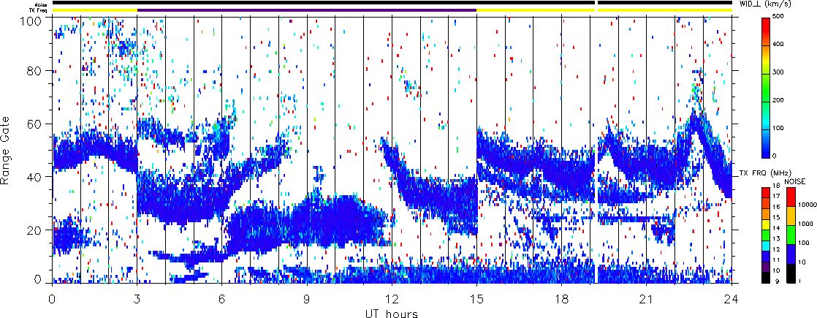Click the x-axis tick label 15 under the plot
Screen dimensions: 817x318
point(476,299)
